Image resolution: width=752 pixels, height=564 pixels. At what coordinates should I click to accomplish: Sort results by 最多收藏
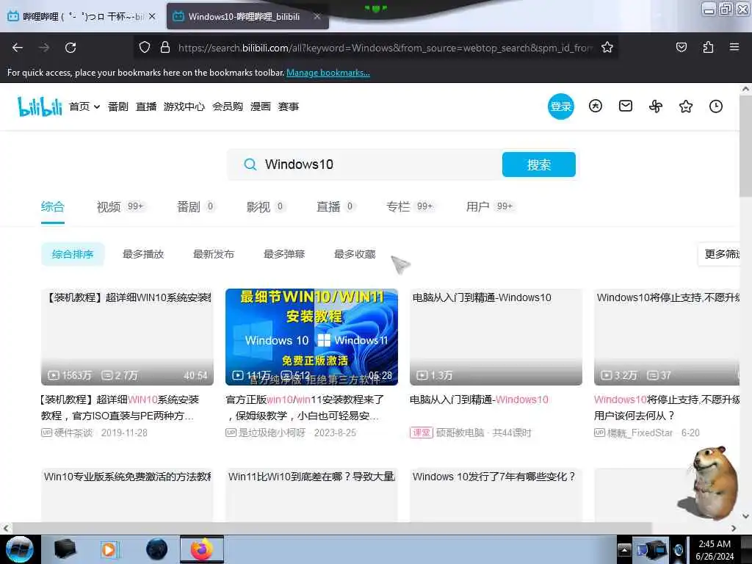355,254
